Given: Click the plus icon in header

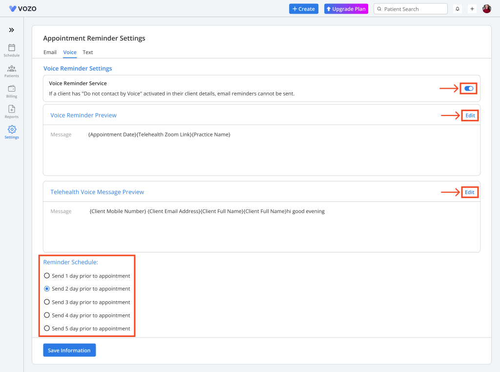Looking at the screenshot, I should [472, 9].
